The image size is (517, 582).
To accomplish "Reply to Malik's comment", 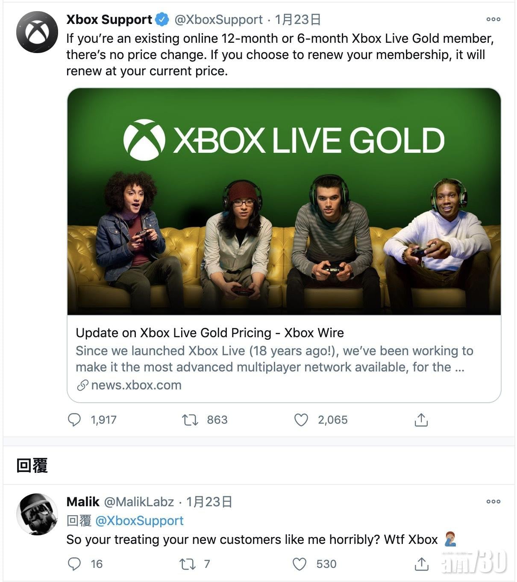I will pyautogui.click(x=74, y=564).
